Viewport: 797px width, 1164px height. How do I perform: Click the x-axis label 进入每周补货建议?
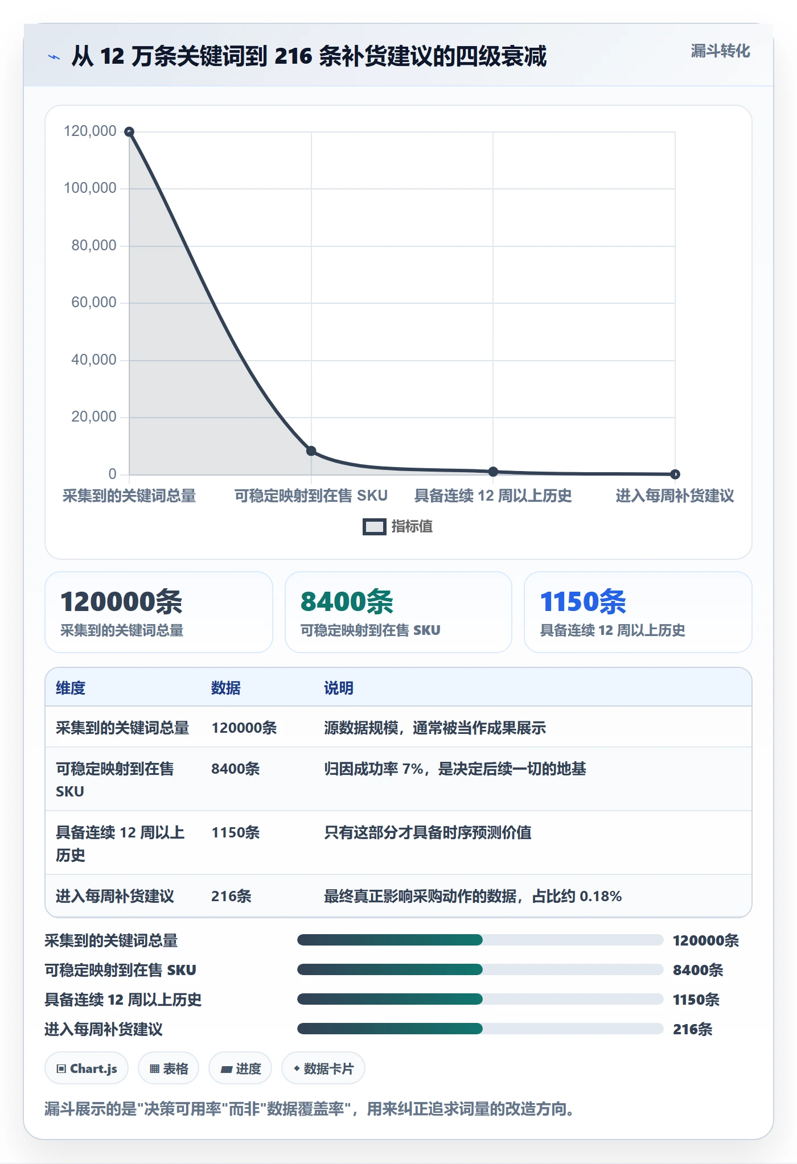click(x=675, y=496)
